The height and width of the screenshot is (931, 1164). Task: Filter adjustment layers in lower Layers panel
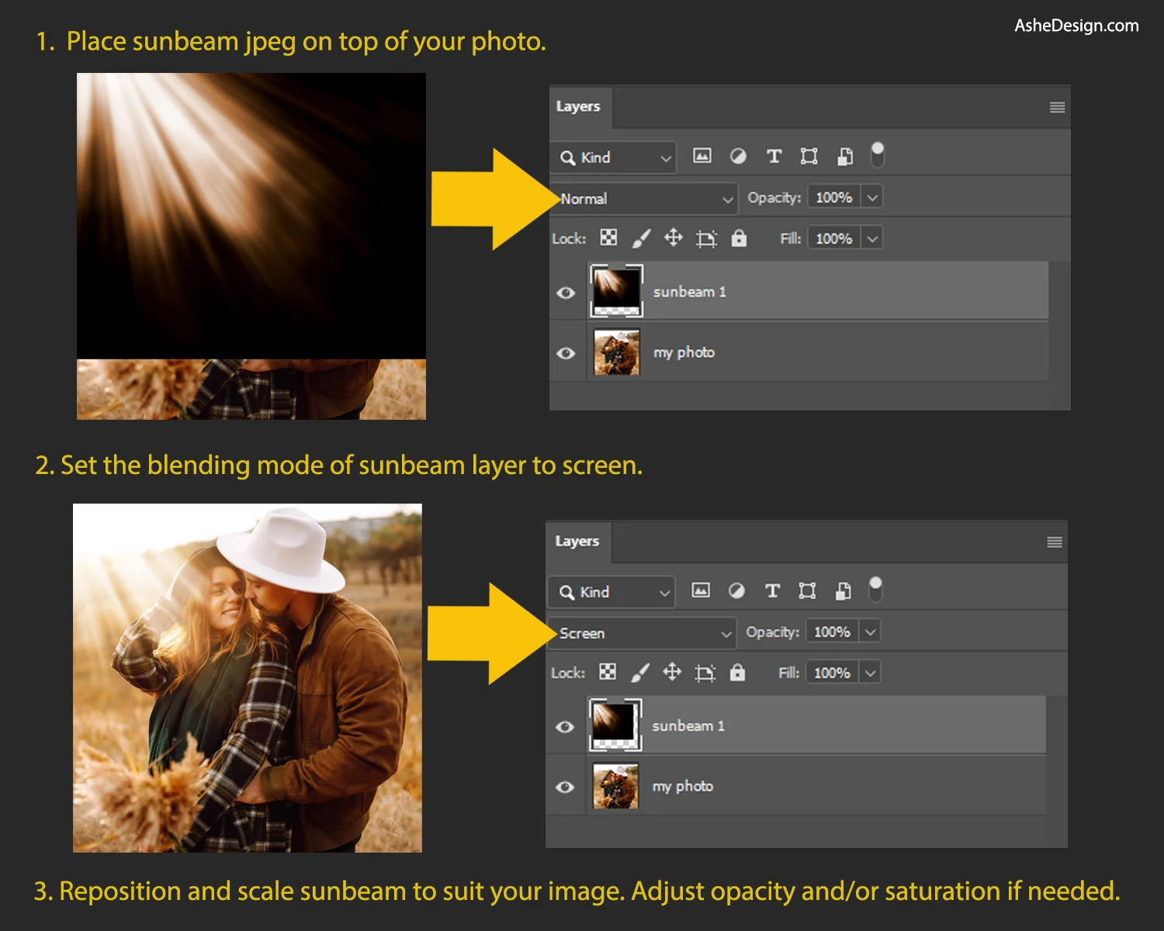click(736, 590)
